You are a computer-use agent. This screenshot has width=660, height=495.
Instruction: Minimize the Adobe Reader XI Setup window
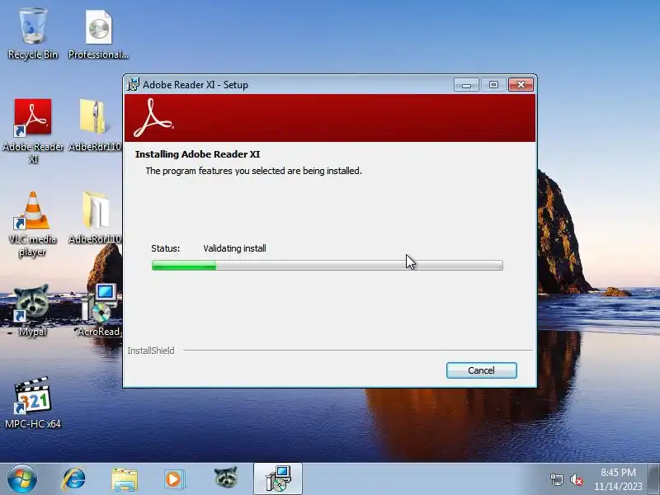(x=466, y=85)
